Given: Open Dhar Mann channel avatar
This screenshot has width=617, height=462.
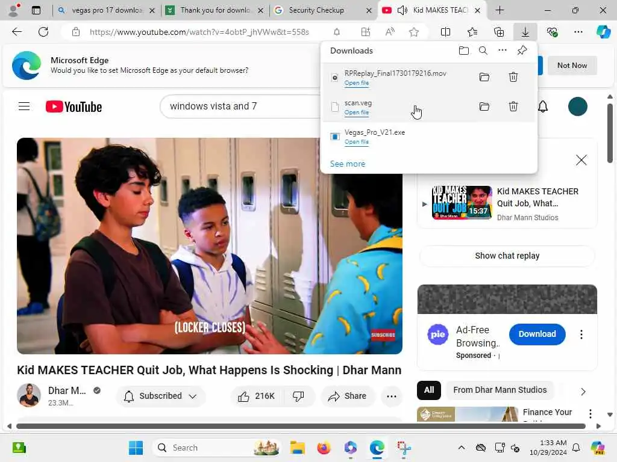Looking at the screenshot, I should 29,395.
